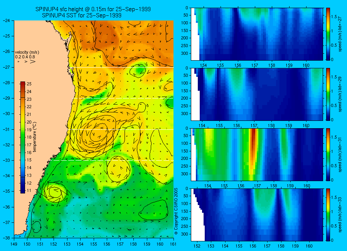Select the "speed (m/s) lat=-27" label
The image size is (347, 251).
[340, 35]
